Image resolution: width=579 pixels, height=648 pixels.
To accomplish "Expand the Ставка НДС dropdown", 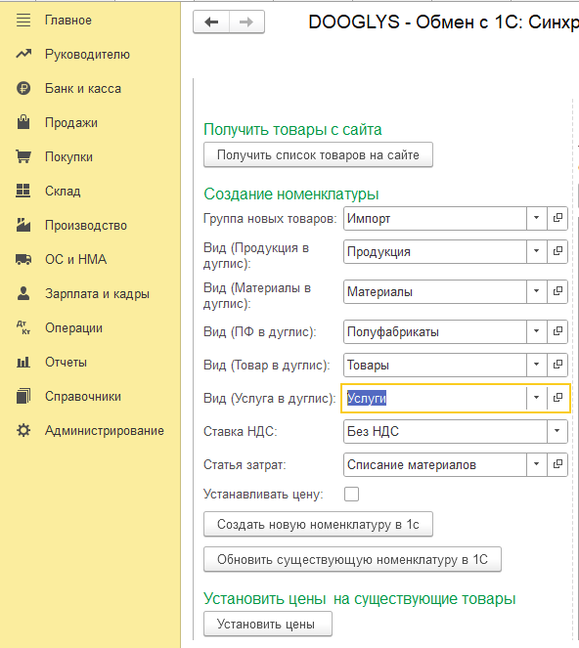I will click(557, 431).
